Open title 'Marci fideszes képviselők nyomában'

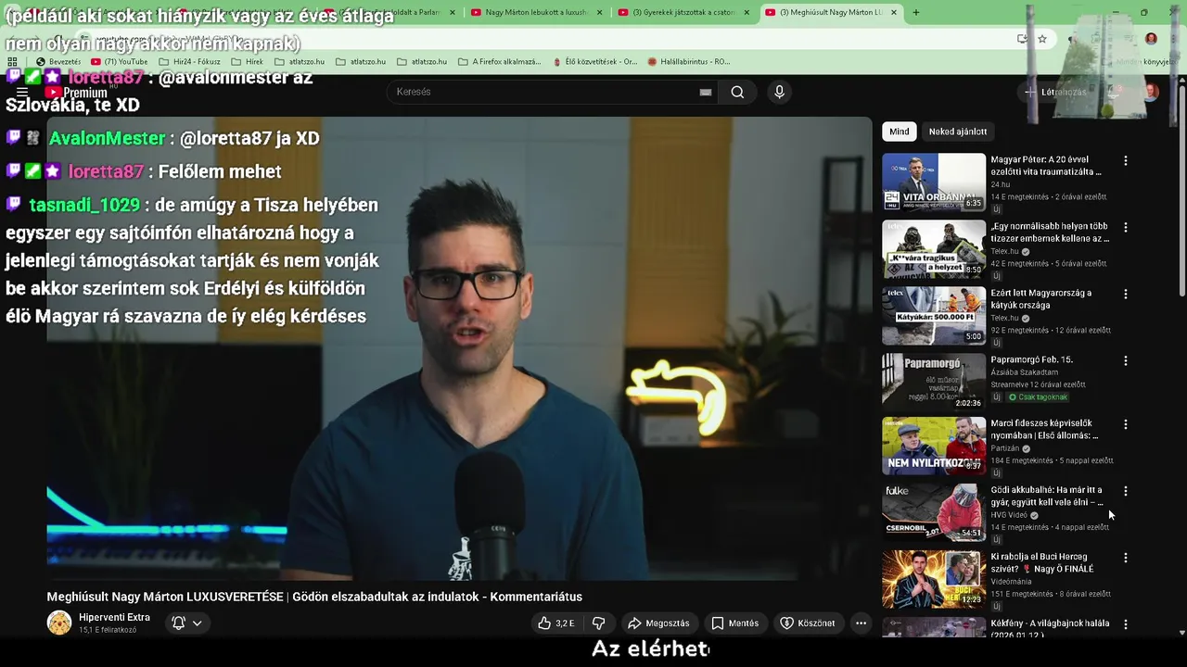[1044, 430]
